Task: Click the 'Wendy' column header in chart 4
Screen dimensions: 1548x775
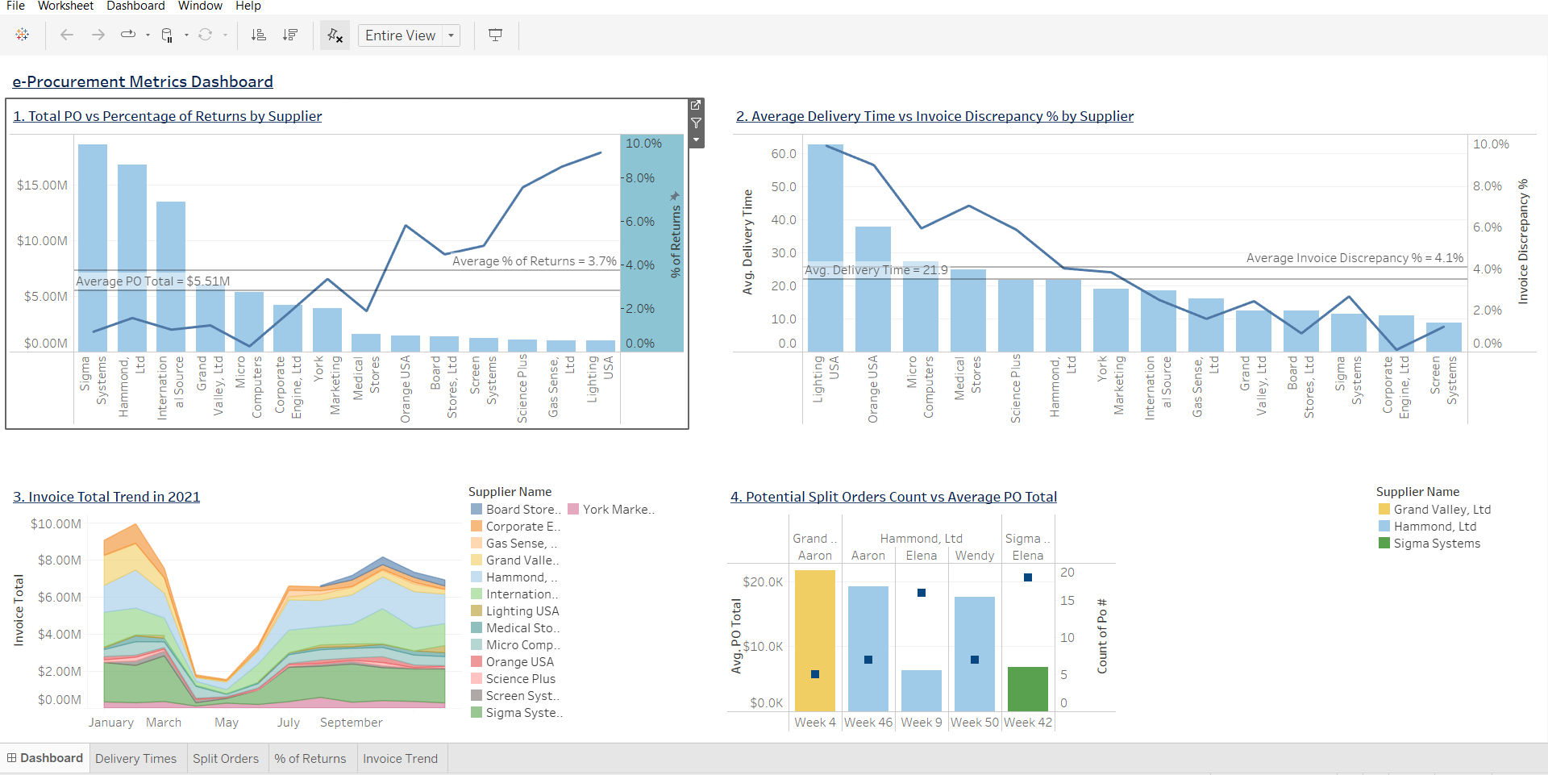Action: tap(975, 556)
